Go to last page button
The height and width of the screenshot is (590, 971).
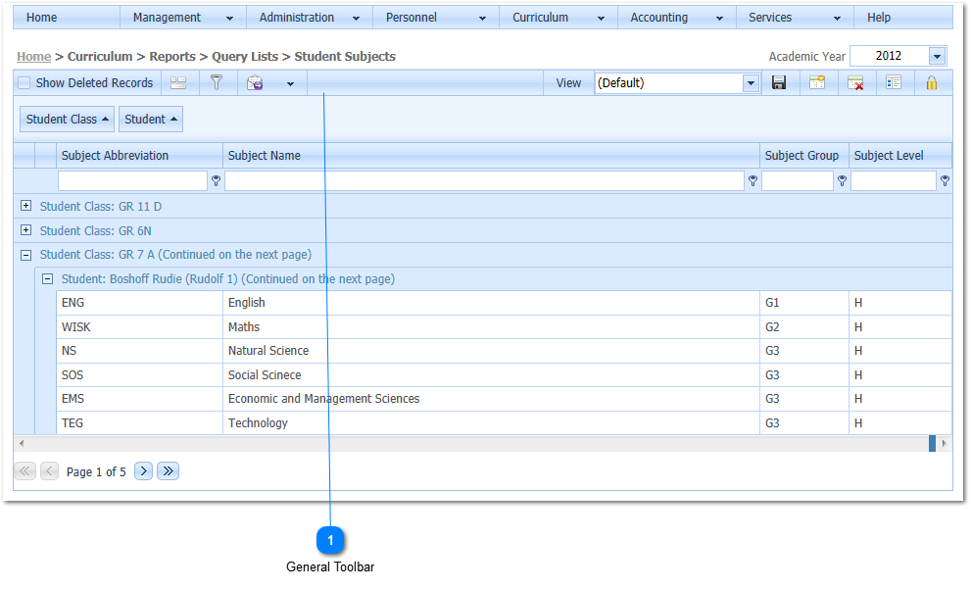(x=168, y=471)
